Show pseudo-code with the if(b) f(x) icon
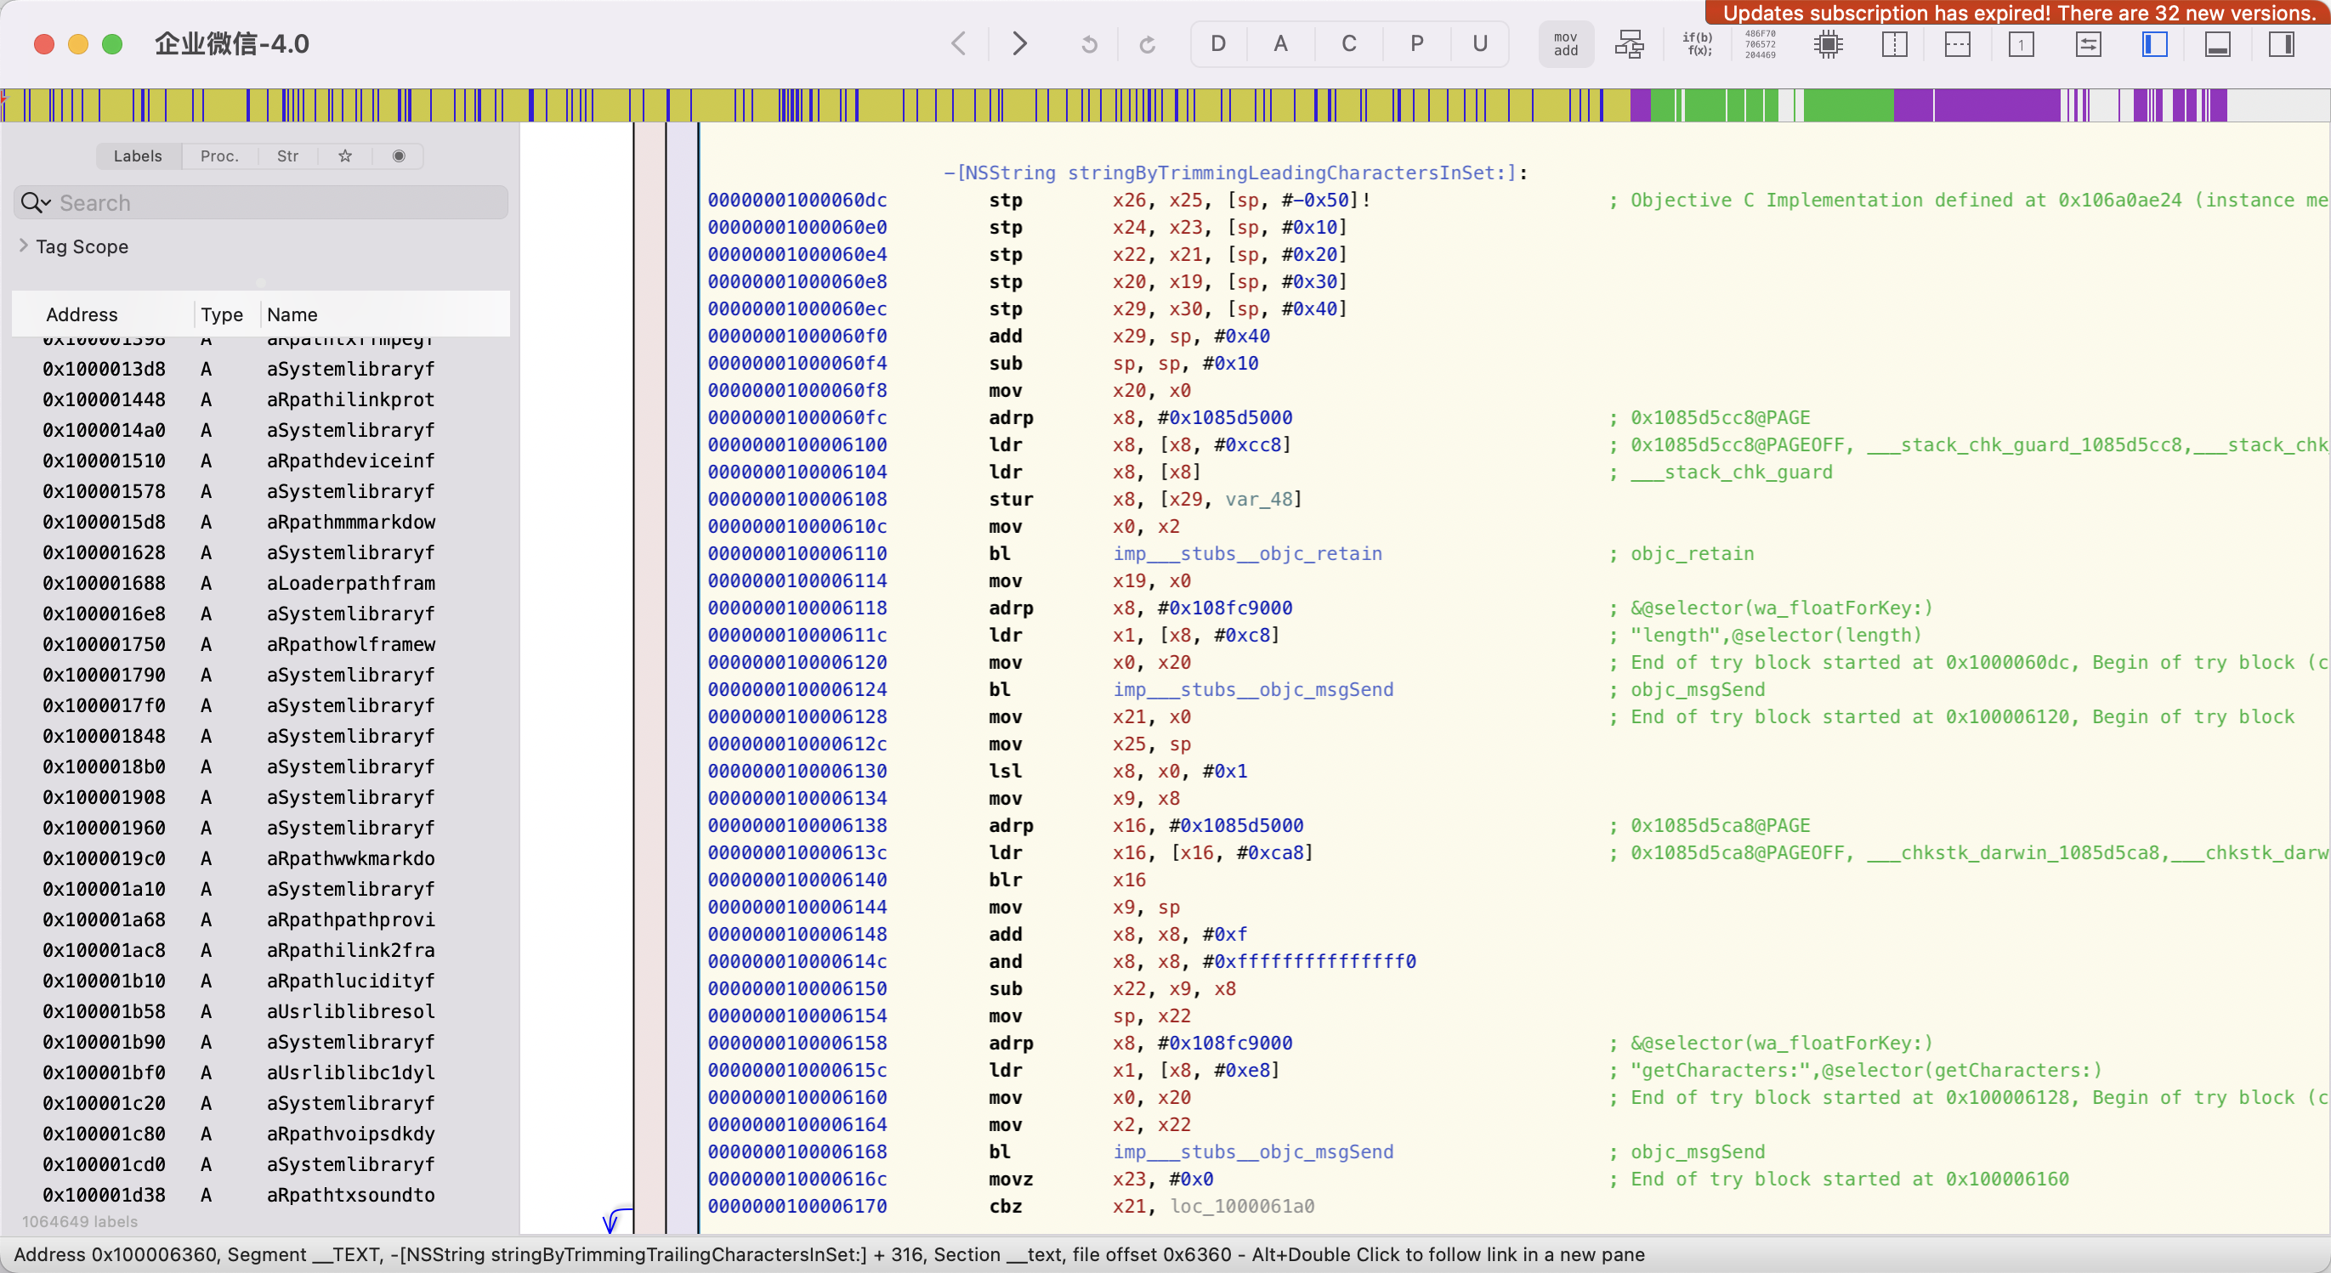 pyautogui.click(x=1697, y=43)
